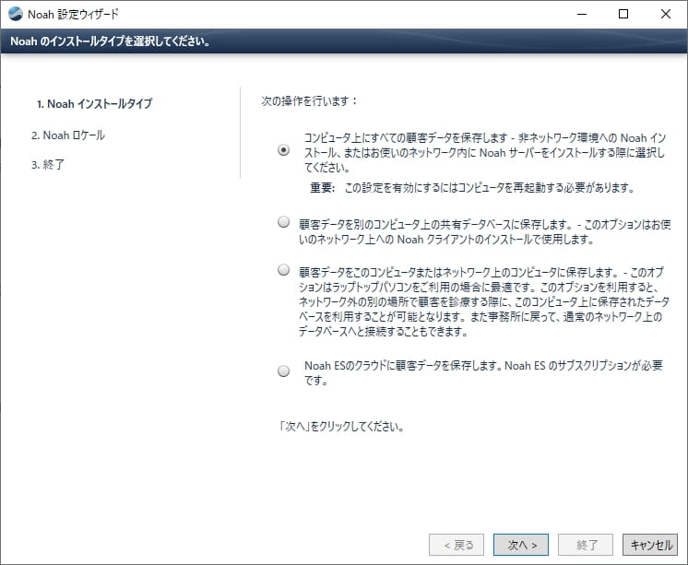Choose the shared database on another computer option
The height and width of the screenshot is (565, 688).
point(284,222)
